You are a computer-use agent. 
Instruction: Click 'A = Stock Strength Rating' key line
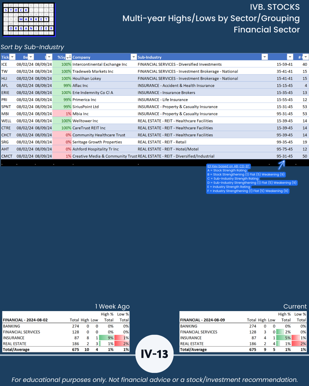[x=227, y=170]
